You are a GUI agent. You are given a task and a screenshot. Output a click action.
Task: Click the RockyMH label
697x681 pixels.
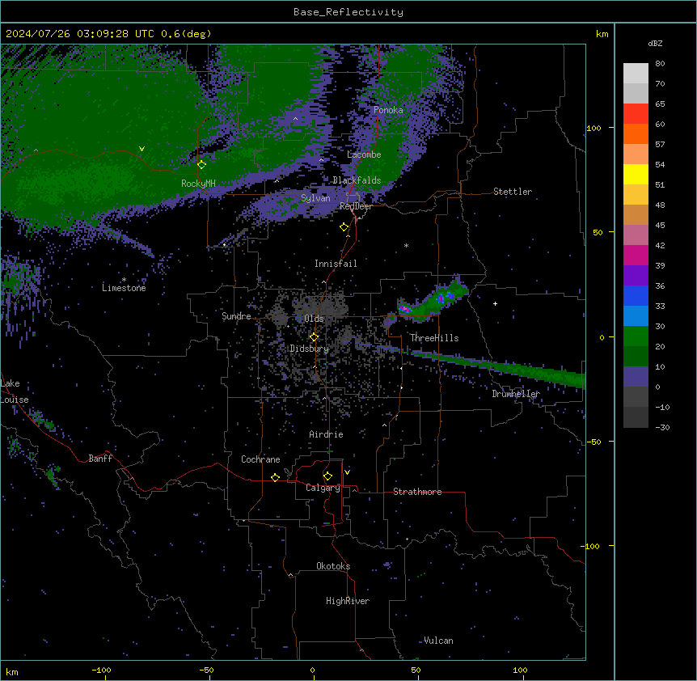click(198, 183)
